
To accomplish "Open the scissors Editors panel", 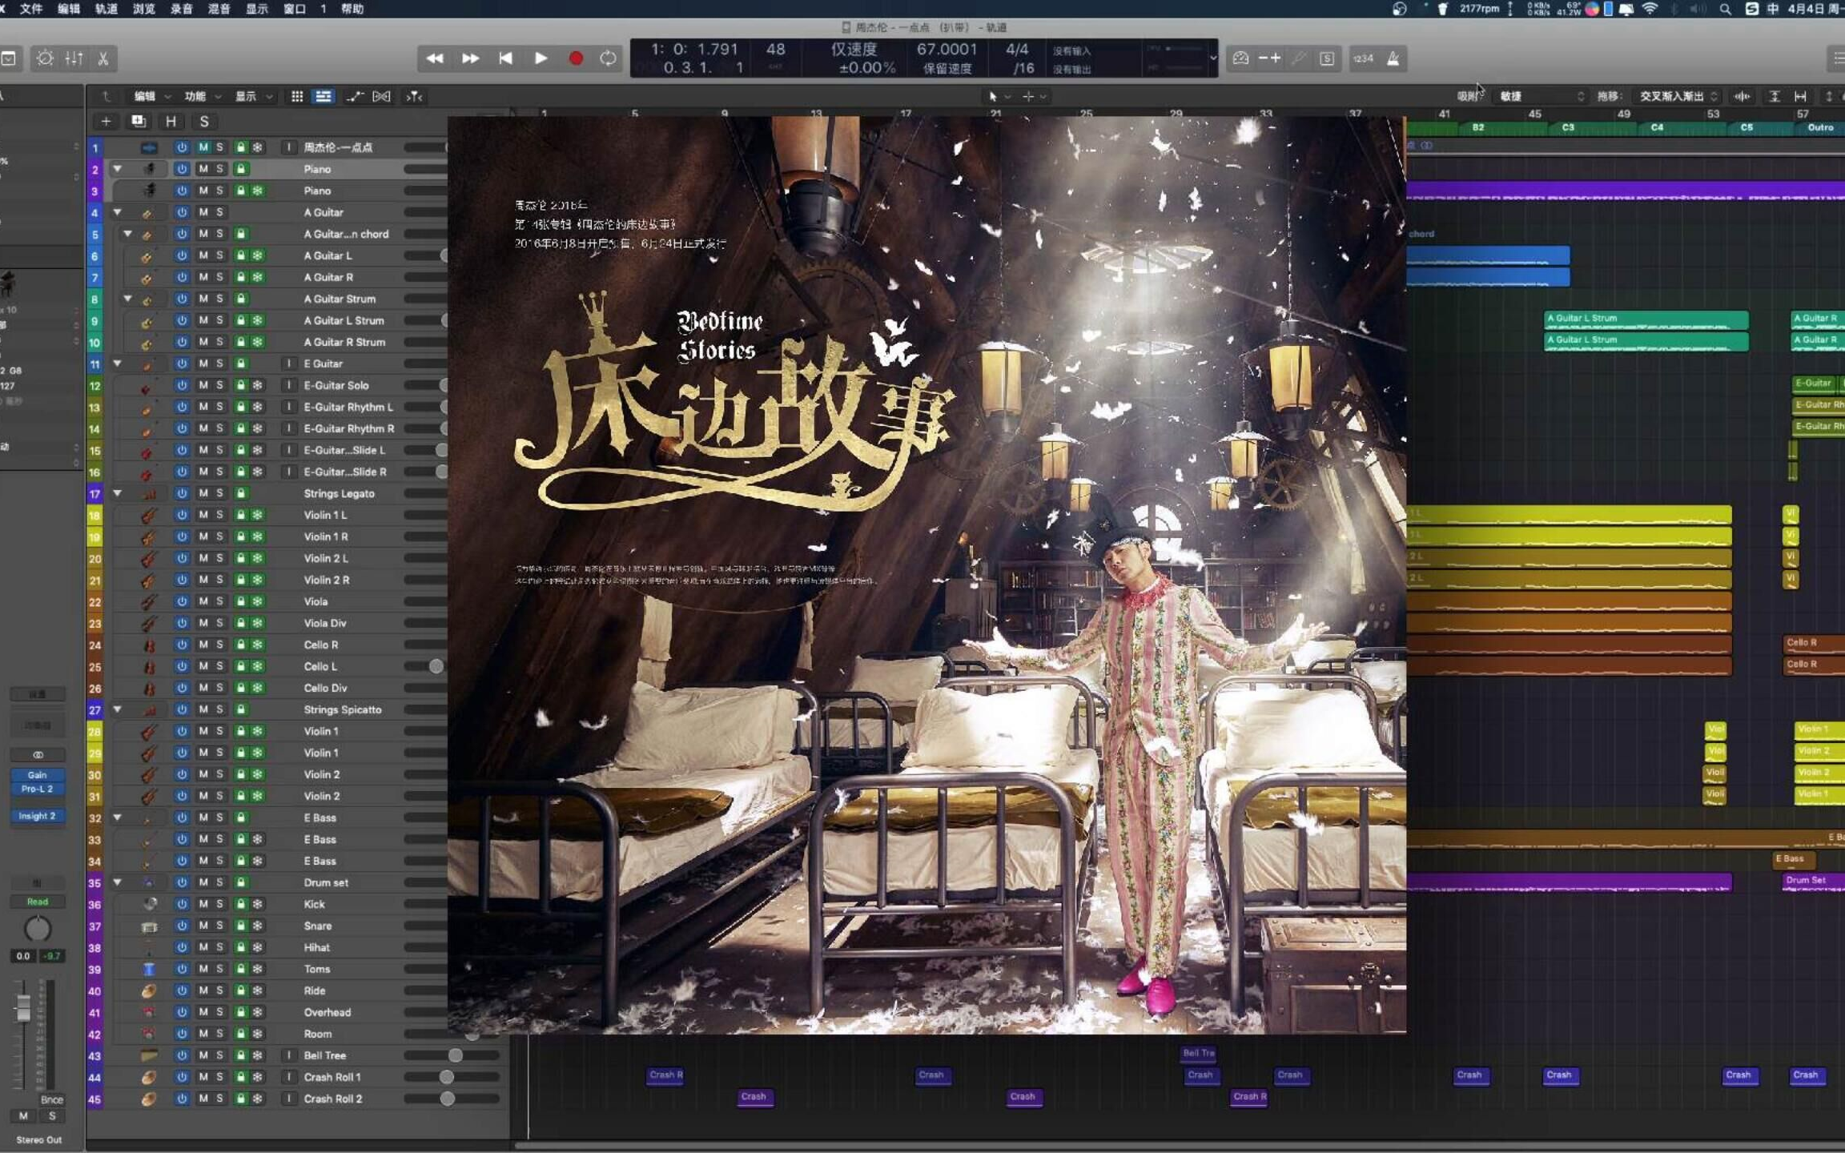I will point(103,58).
